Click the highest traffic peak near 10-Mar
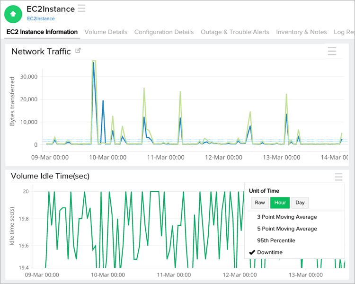 [x=94, y=61]
